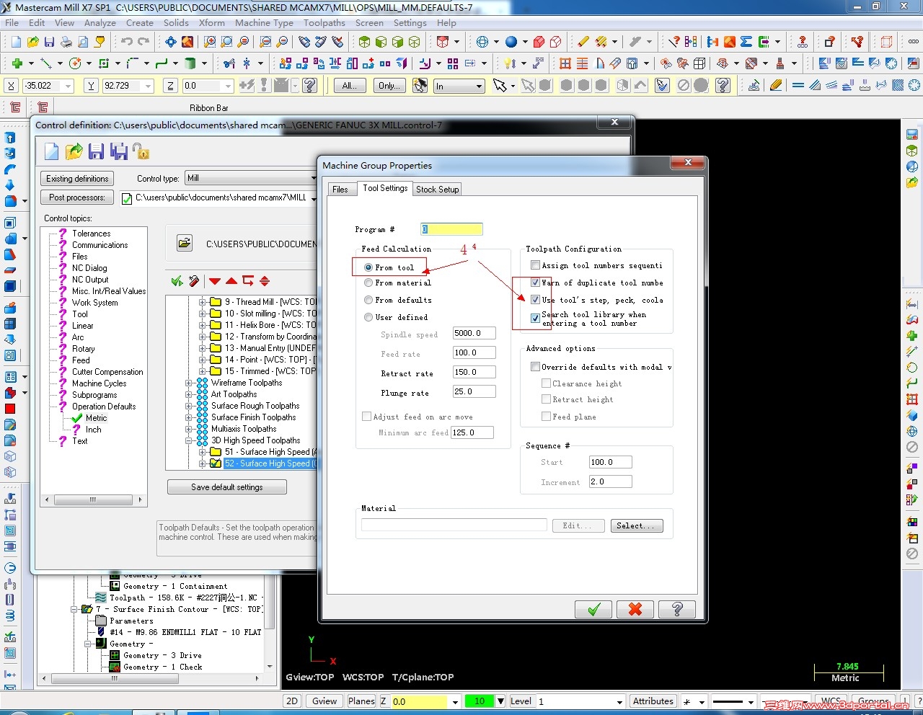This screenshot has width=923, height=715.
Task: Toggle Warn of duplicate tool numbers checkbox
Action: point(535,283)
